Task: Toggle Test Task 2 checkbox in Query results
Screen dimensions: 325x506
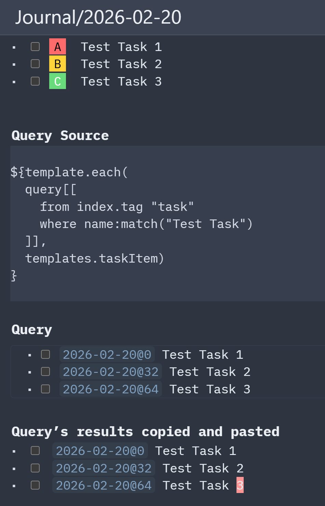Action: 45,371
